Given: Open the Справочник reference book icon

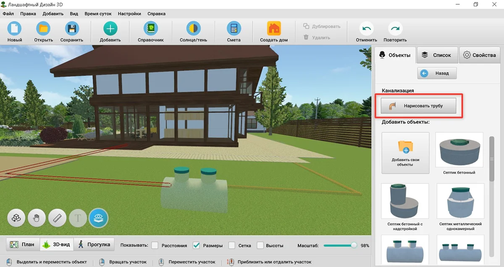Looking at the screenshot, I should [150, 29].
